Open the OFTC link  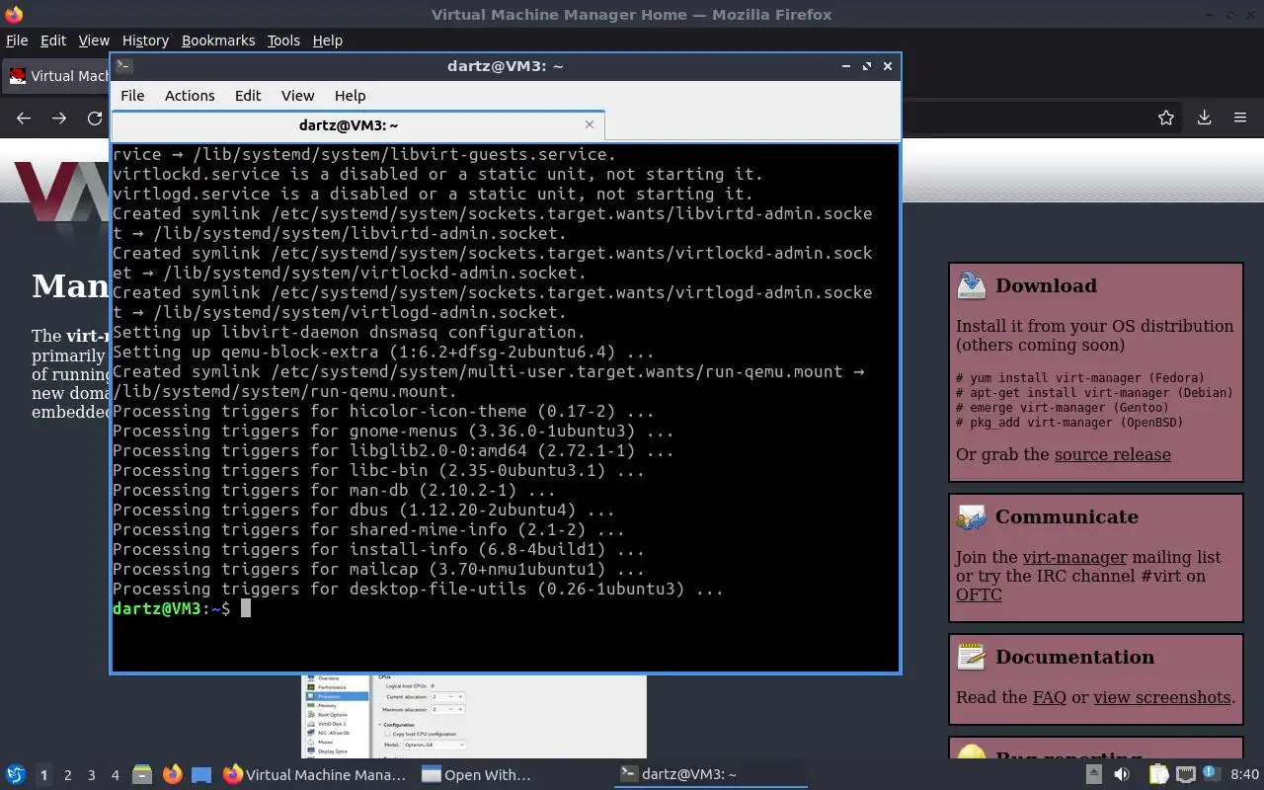979,594
